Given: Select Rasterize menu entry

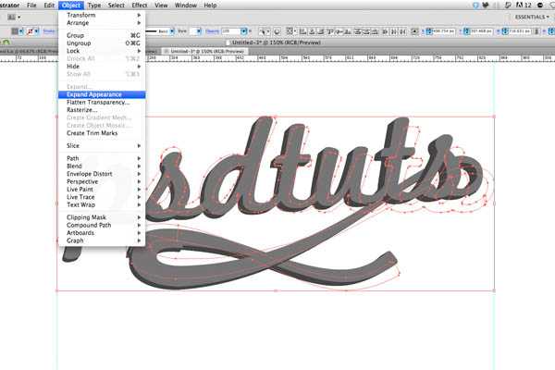Looking at the screenshot, I should click(81, 110).
